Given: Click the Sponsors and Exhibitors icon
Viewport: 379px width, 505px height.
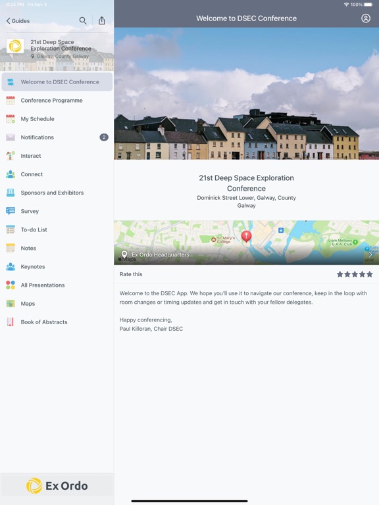Looking at the screenshot, I should (x=11, y=193).
